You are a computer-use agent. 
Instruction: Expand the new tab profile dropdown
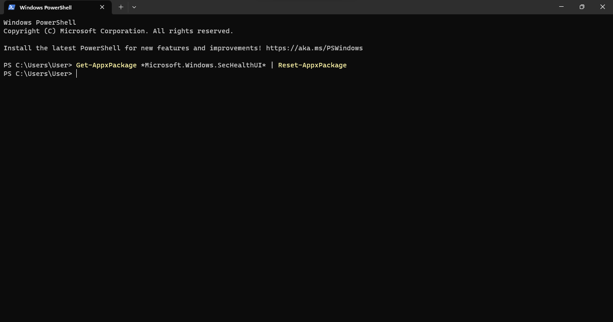point(134,7)
